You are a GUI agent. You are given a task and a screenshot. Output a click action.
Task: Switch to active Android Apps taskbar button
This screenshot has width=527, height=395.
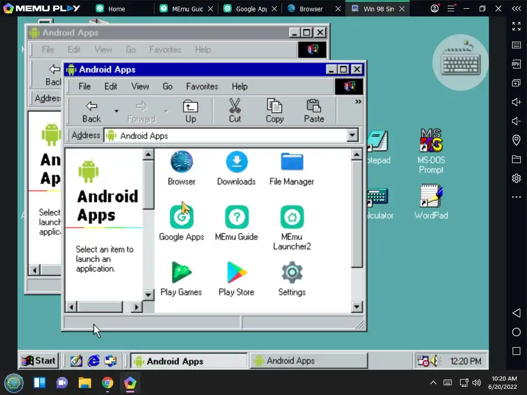pos(188,361)
